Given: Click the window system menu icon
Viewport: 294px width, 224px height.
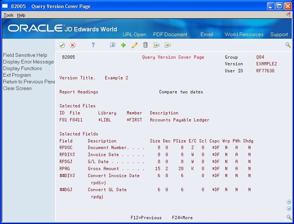Looking at the screenshot, I should coord(5,6).
